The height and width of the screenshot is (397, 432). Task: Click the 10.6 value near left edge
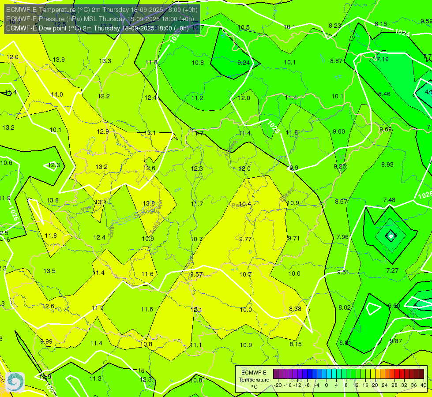6,163
